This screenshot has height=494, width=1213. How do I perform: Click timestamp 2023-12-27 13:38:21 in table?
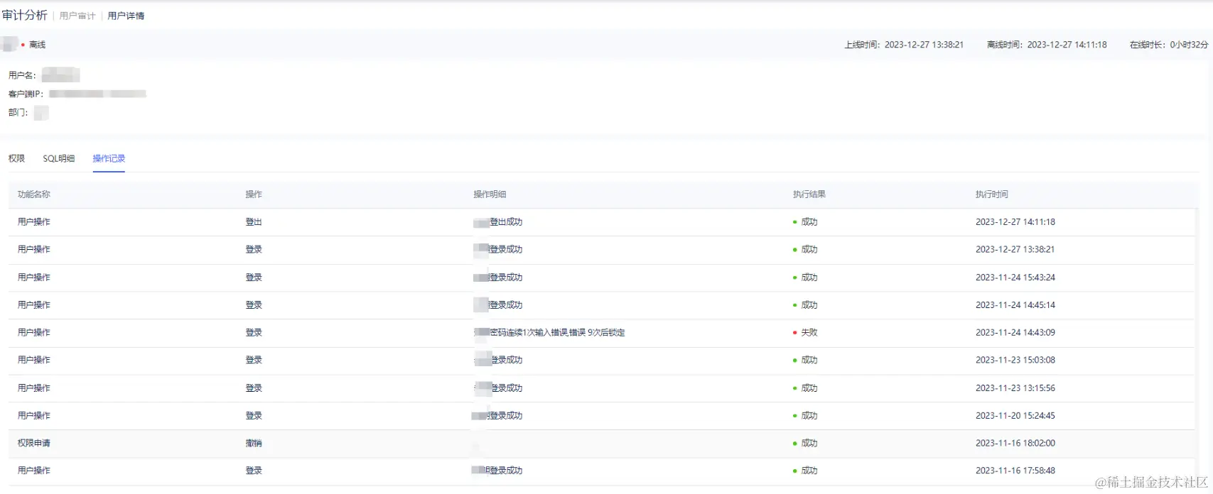coord(1015,250)
